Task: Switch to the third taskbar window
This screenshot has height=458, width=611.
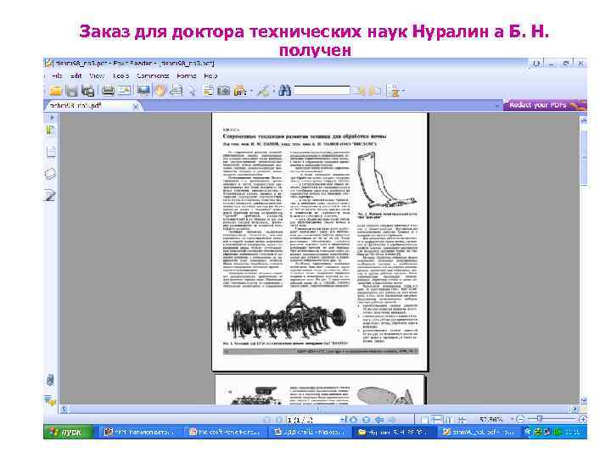Action: tap(309, 432)
